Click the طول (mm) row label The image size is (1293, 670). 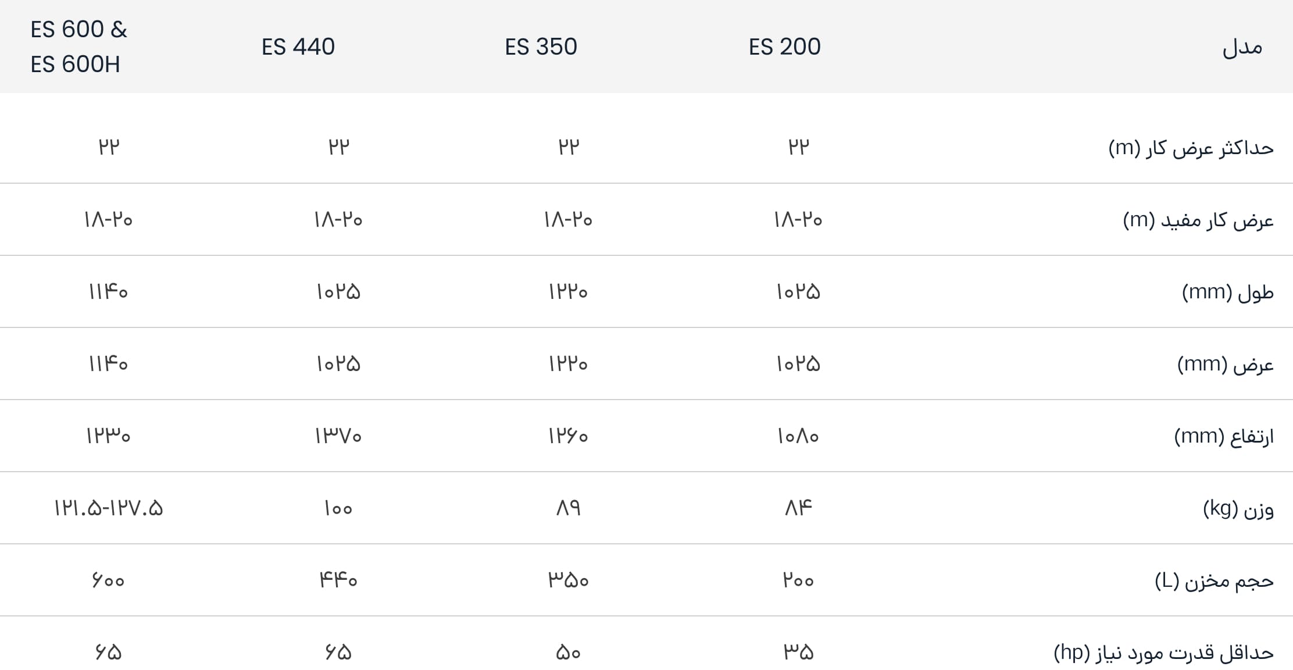point(1228,292)
